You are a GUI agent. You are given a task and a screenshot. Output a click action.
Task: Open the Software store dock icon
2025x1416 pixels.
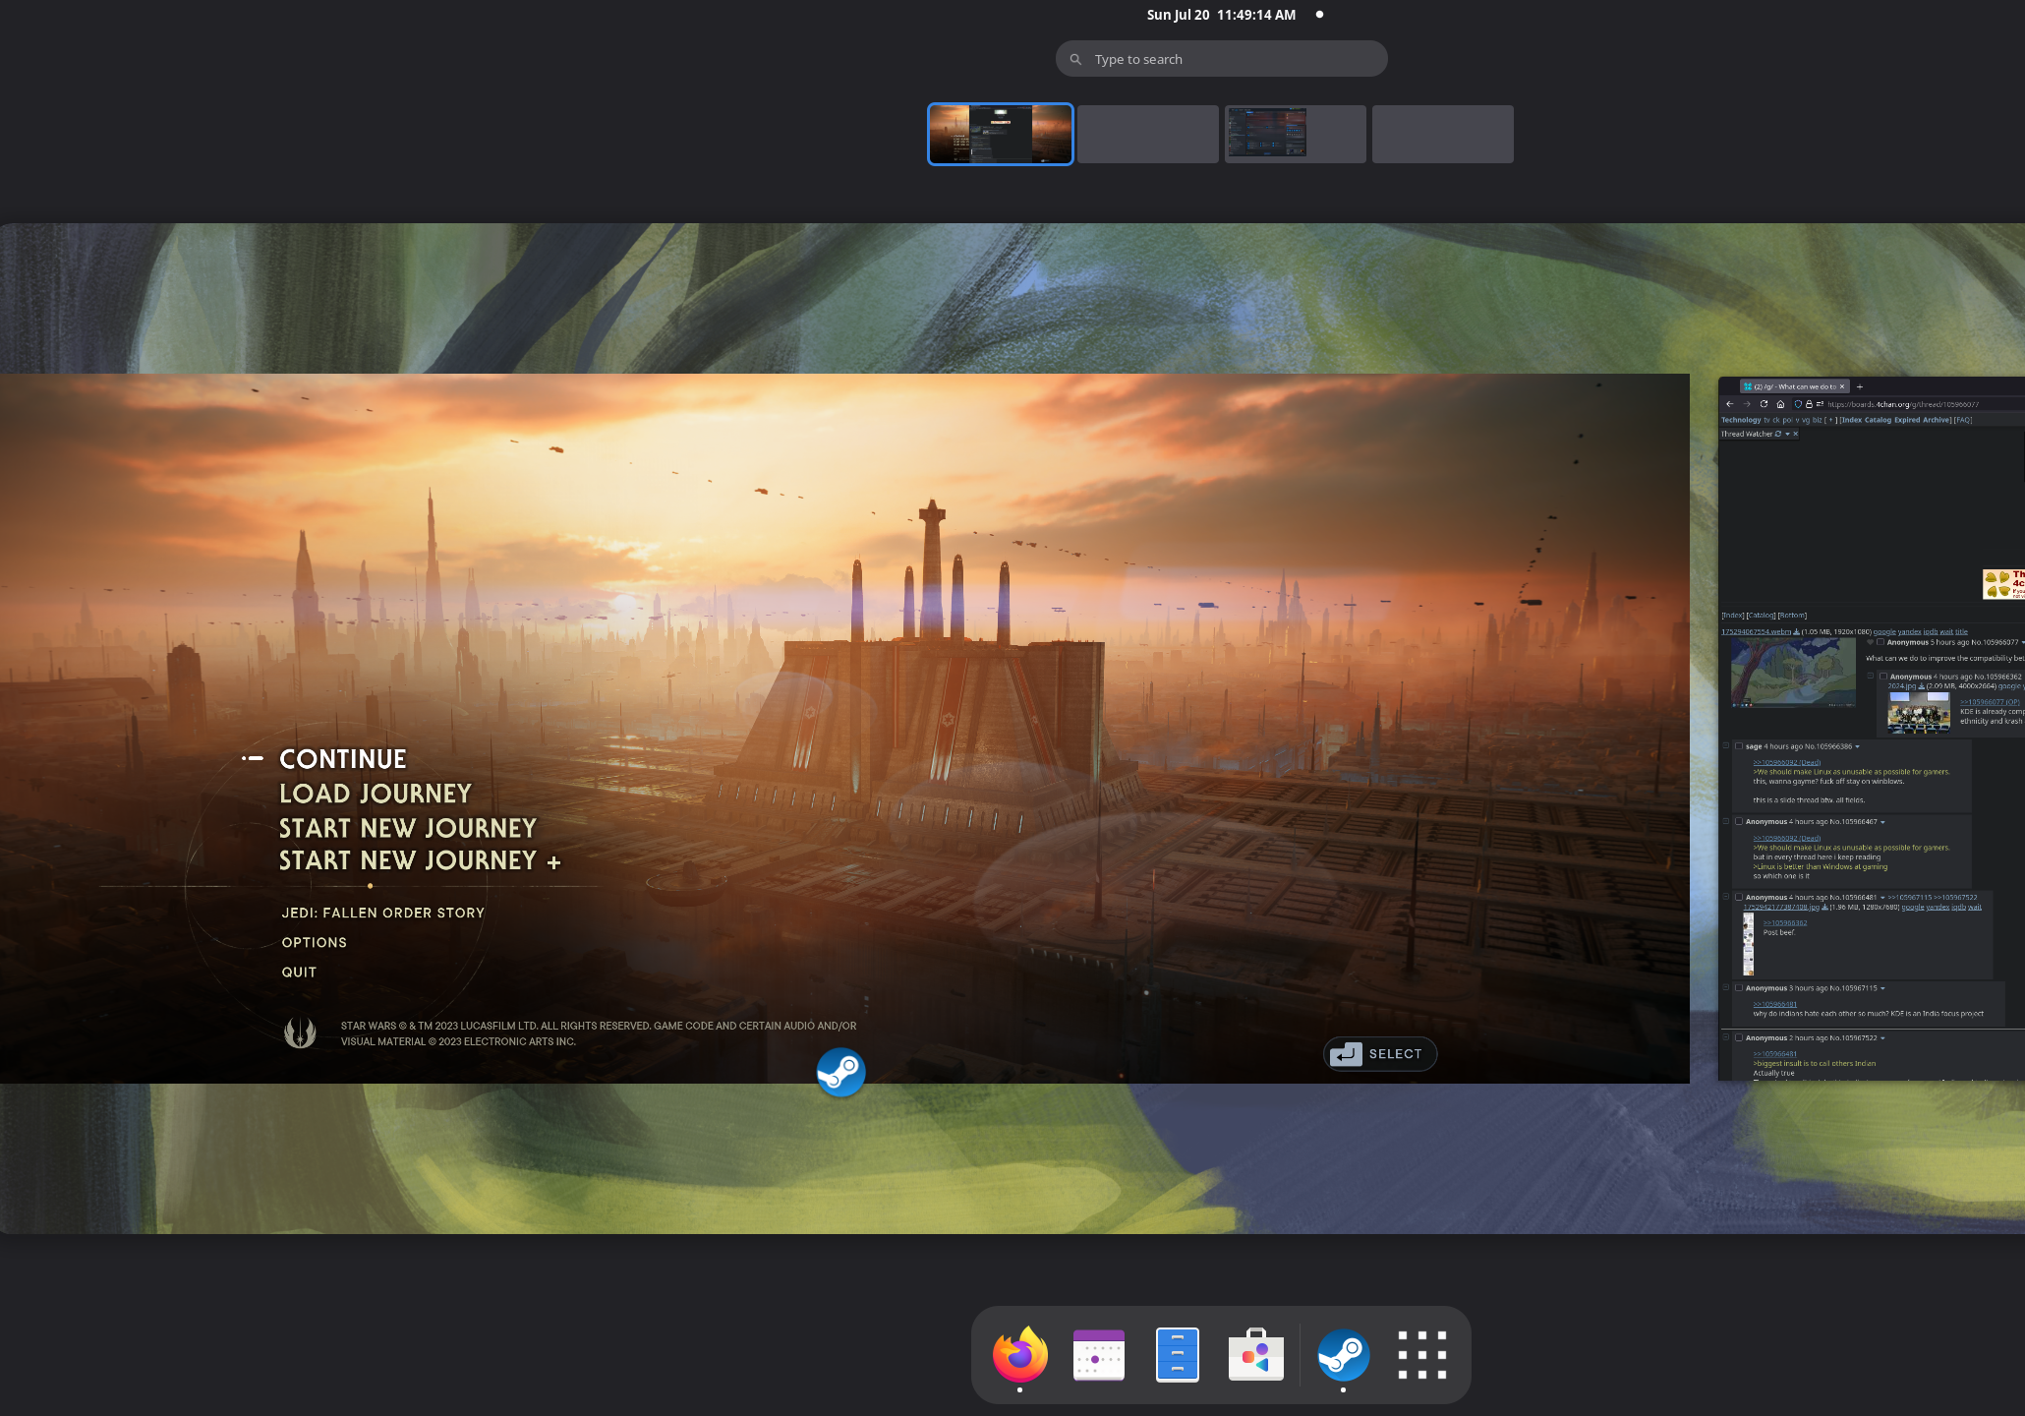[1255, 1354]
